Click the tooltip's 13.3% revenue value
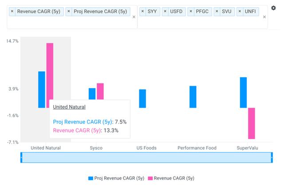 click(111, 130)
